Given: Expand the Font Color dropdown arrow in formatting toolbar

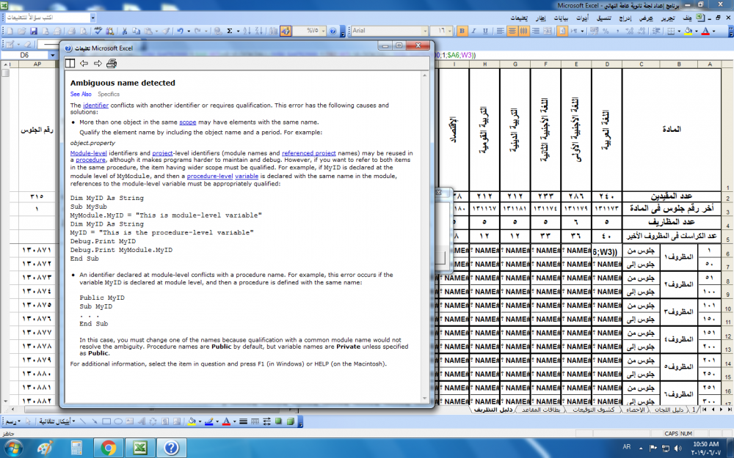Looking at the screenshot, I should (x=714, y=31).
